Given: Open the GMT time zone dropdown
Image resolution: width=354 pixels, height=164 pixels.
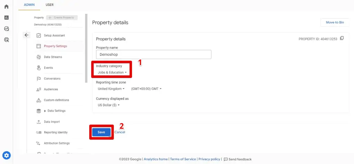Looking at the screenshot, I should [146, 89].
